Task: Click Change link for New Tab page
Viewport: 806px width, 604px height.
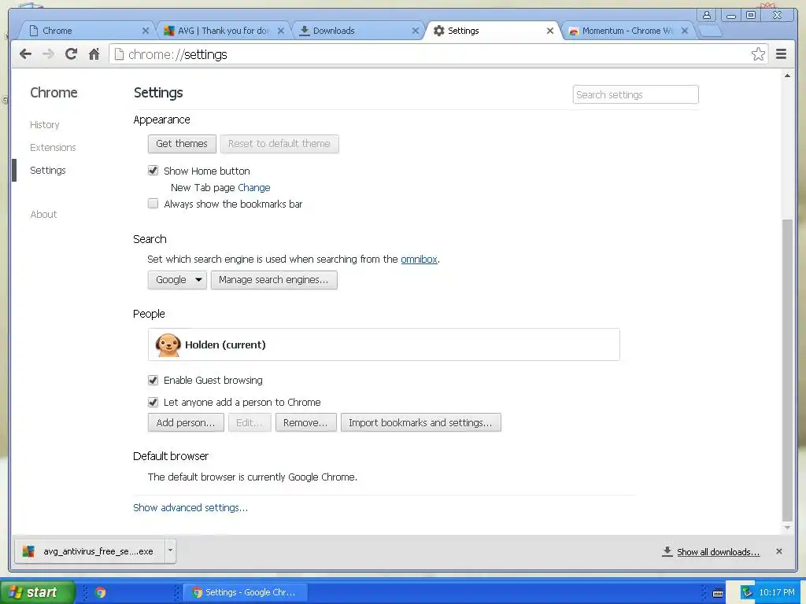Action: pyautogui.click(x=254, y=187)
